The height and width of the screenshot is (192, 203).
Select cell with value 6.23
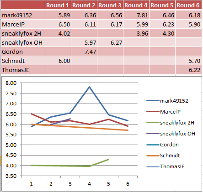click(162, 24)
